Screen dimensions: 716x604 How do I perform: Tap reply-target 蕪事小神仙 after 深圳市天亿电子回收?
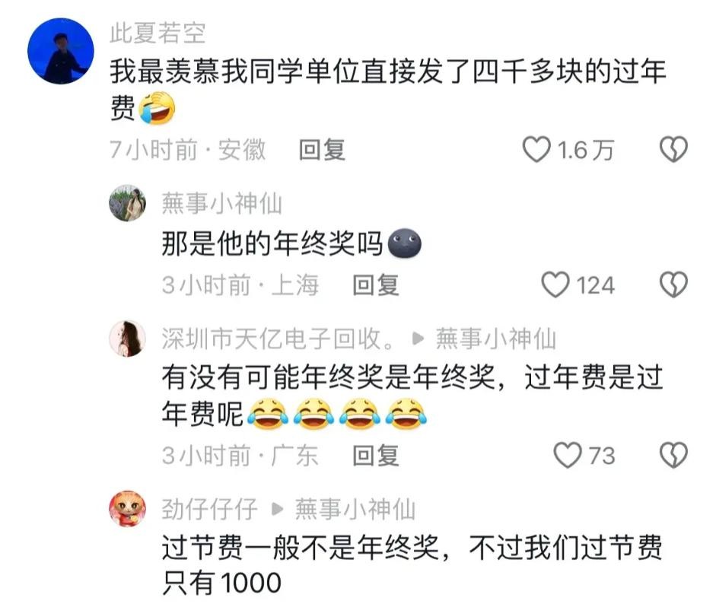pyautogui.click(x=496, y=339)
